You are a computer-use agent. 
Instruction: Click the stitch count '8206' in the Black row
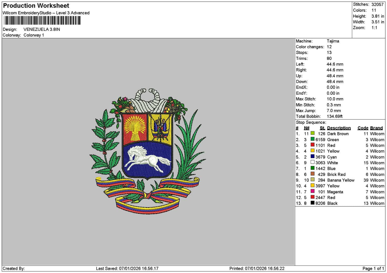pos(320,203)
